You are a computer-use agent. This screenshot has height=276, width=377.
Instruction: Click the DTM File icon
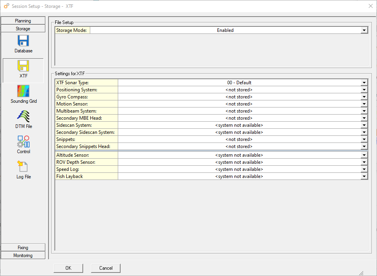[x=23, y=117]
